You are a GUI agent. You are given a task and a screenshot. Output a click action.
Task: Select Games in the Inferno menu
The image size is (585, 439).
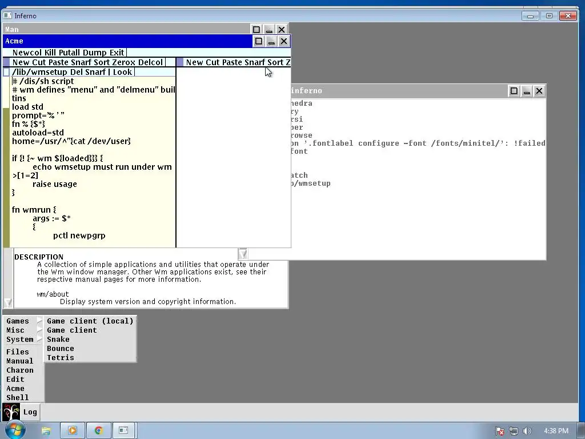[18, 321]
